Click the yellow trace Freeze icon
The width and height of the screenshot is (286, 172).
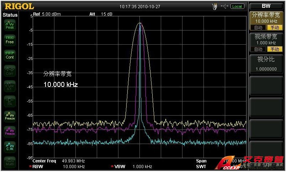(x=10, y=116)
